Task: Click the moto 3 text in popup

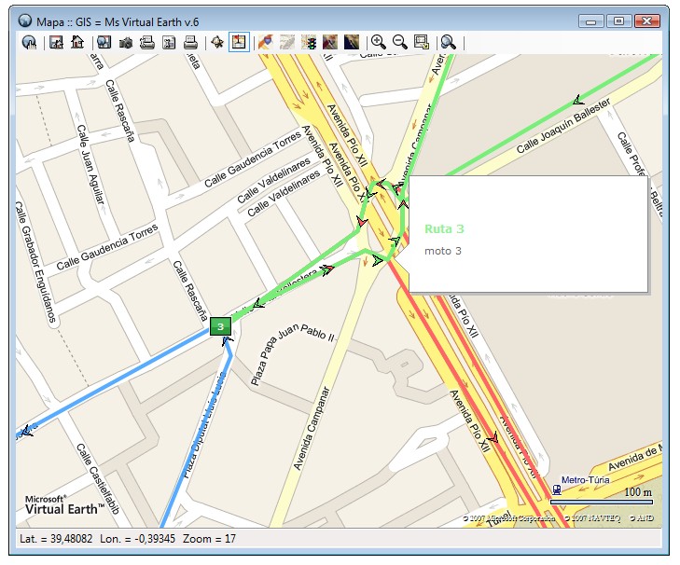Action: 443,251
